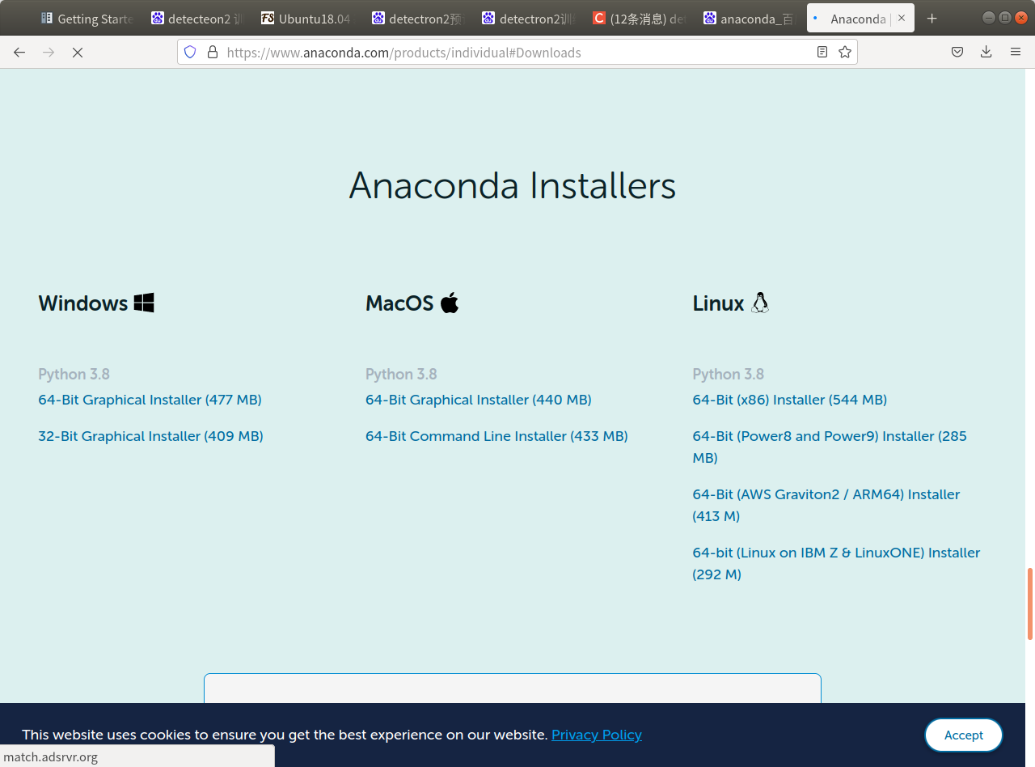Switch to the Getting Started tab
This screenshot has height=767, width=1035.
click(88, 18)
